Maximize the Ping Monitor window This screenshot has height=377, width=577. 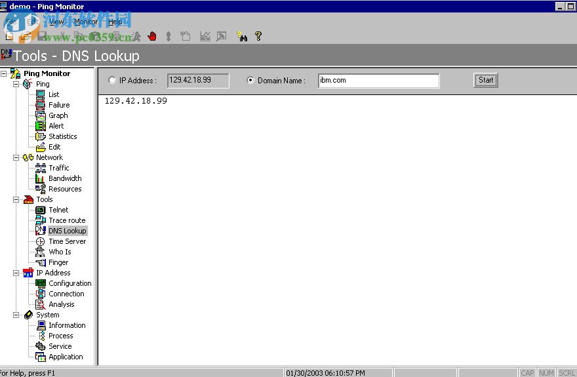(570, 7)
